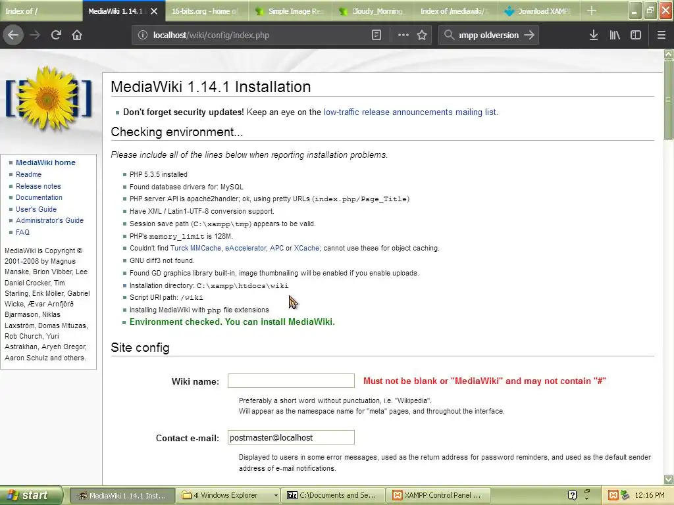
Task: Switch to the Cloudy_Morning tab
Action: 374,11
